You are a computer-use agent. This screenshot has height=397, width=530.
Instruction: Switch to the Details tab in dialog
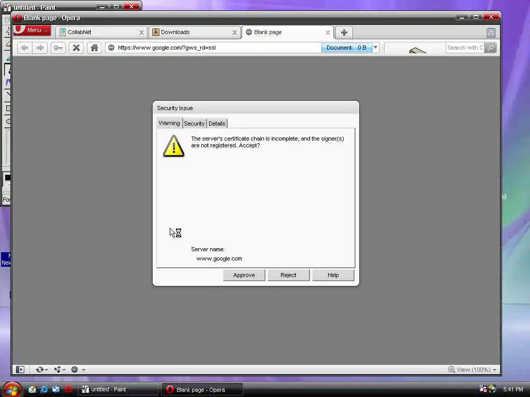pos(217,124)
